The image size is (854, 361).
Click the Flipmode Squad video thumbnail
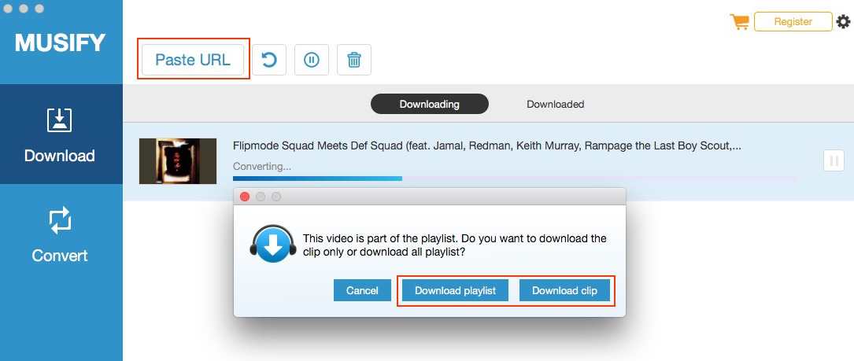pyautogui.click(x=178, y=160)
